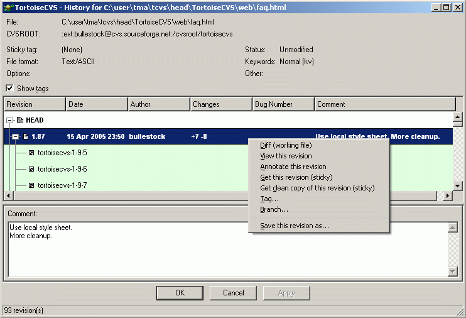Collapse the HEAD tree node
The width and height of the screenshot is (466, 318).
click(10, 120)
